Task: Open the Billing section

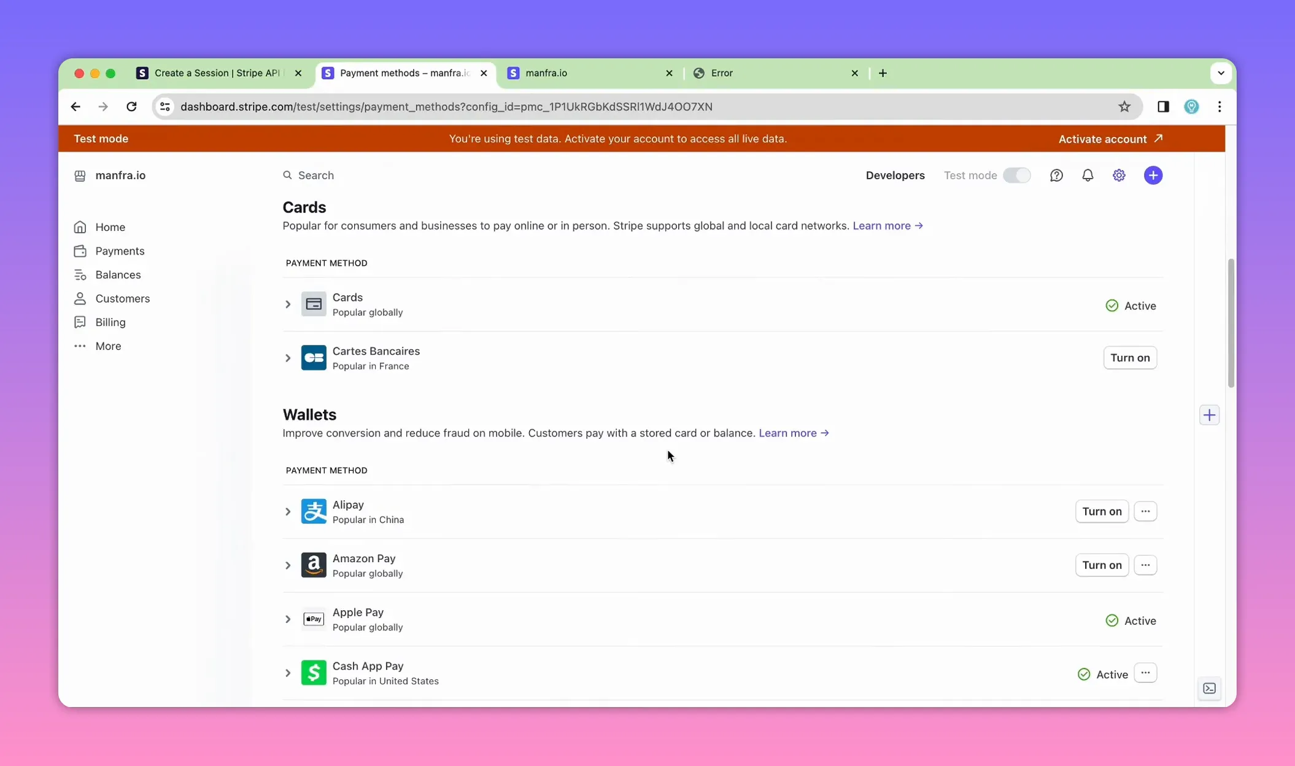Action: point(109,322)
